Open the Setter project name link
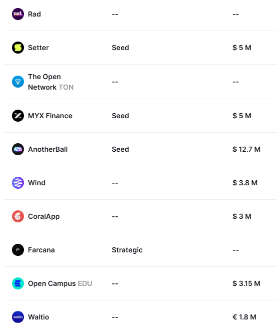 click(38, 48)
